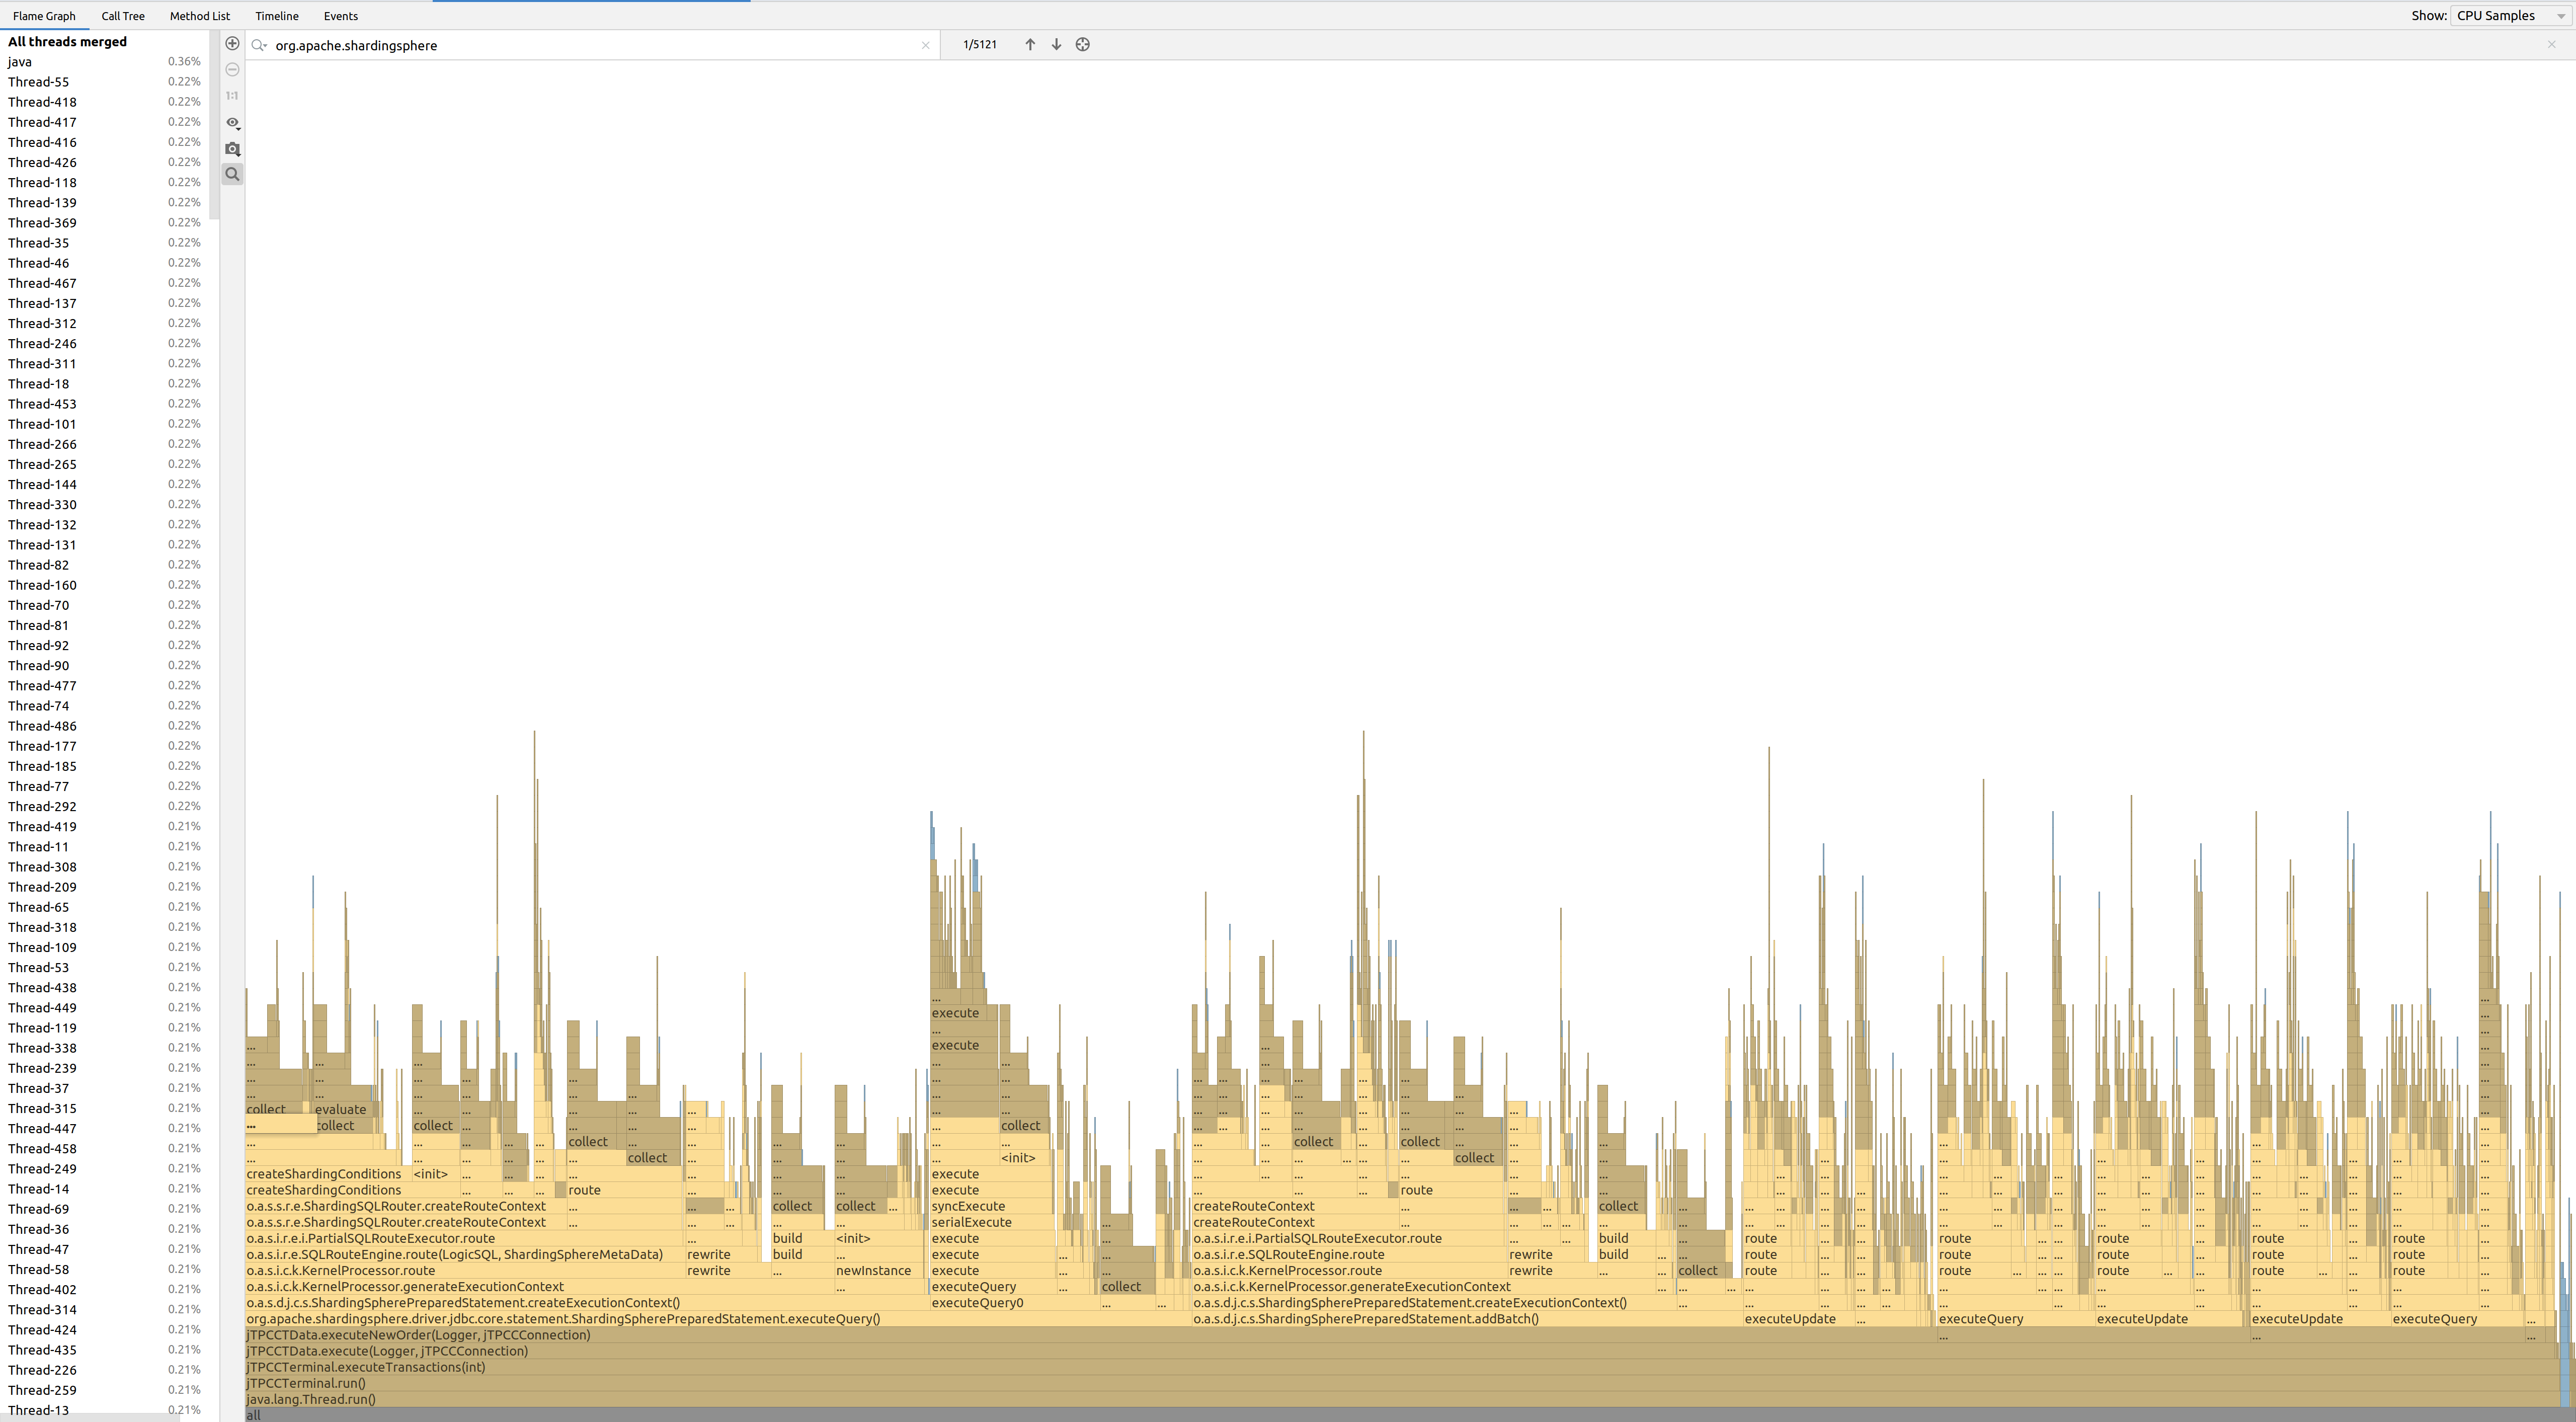Viewport: 2576px width, 1422px height.
Task: Clear the search field text
Action: point(925,45)
